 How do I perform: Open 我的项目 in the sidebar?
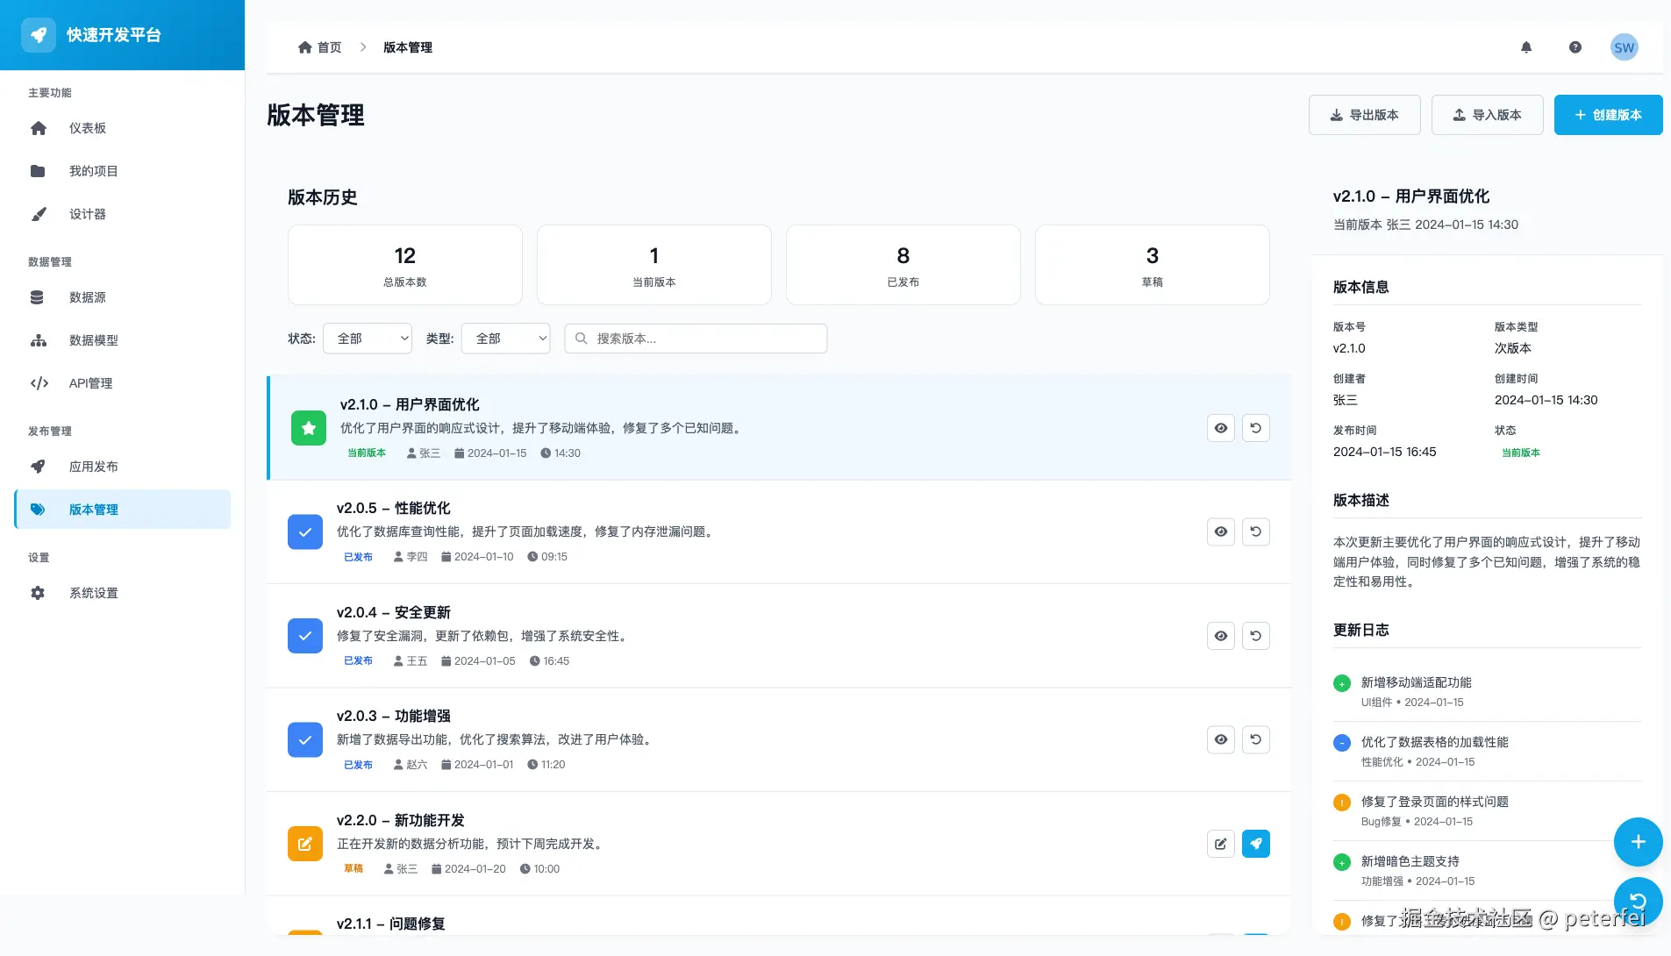123,171
